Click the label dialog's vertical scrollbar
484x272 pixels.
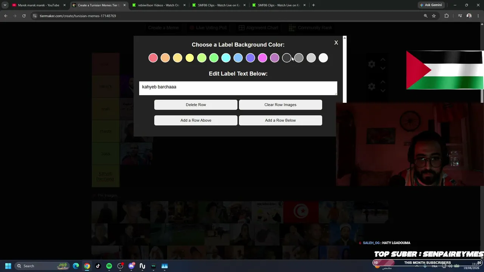(344, 69)
